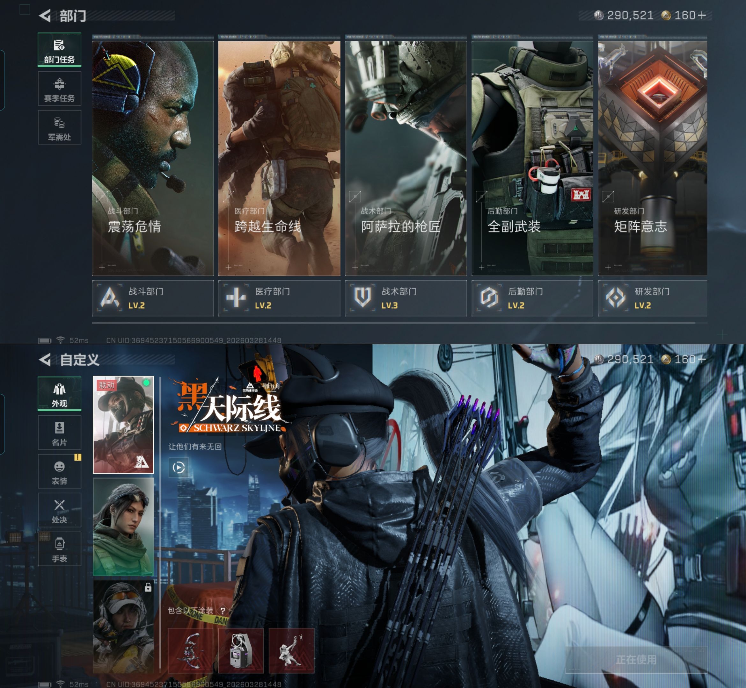Go back from the 部门 screen

45,16
